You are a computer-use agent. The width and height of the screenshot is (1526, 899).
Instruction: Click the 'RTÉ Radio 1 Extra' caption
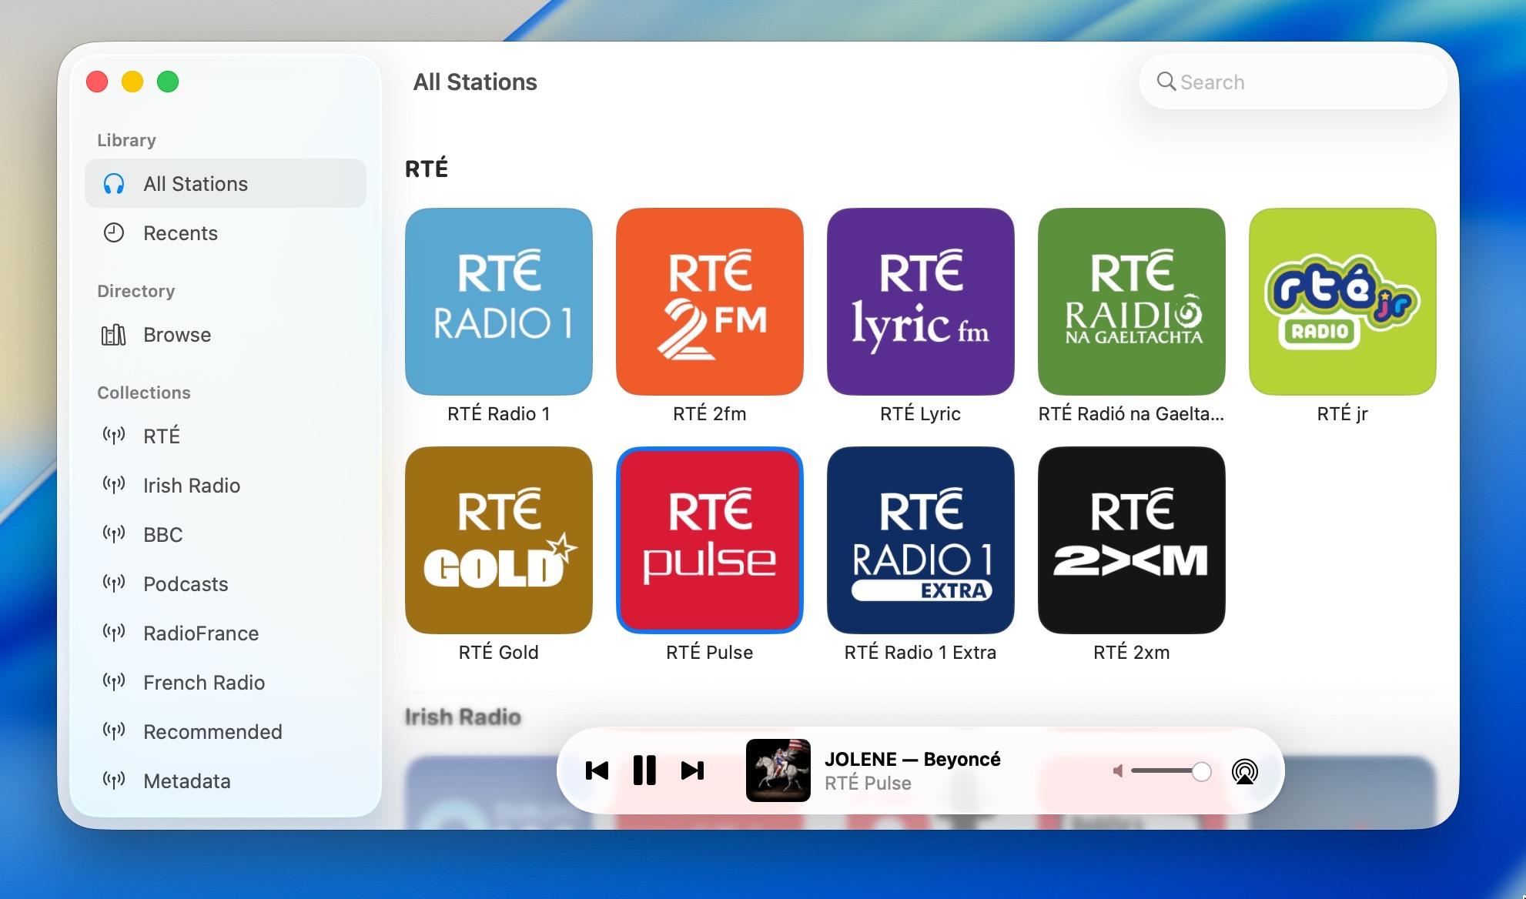pyautogui.click(x=921, y=653)
